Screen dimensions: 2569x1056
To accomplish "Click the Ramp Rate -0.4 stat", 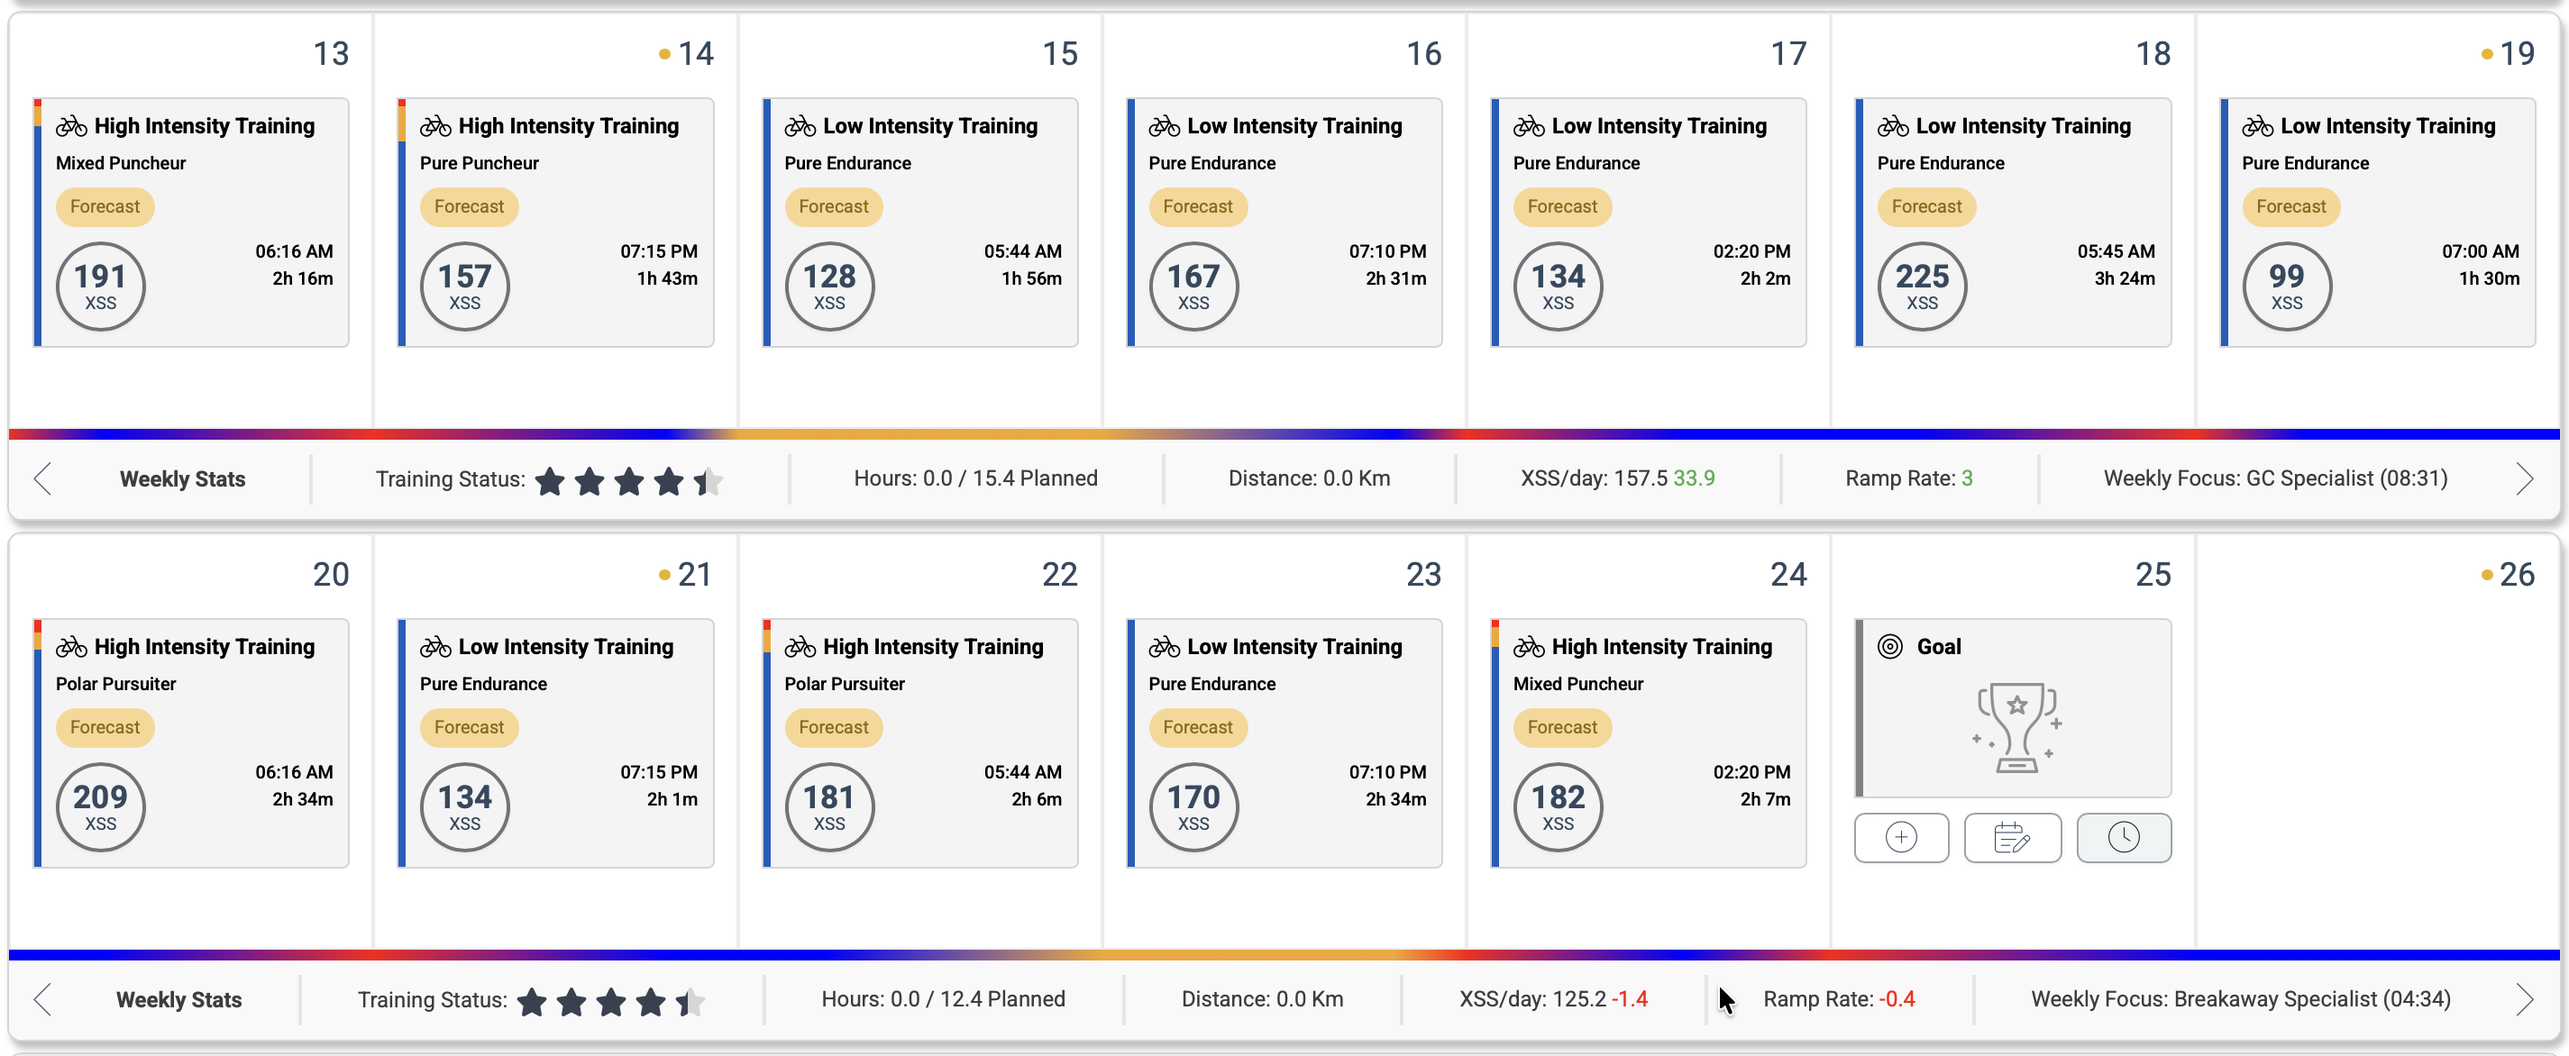I will click(x=1838, y=999).
